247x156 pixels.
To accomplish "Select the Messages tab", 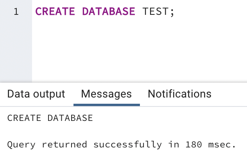I will 106,94.
